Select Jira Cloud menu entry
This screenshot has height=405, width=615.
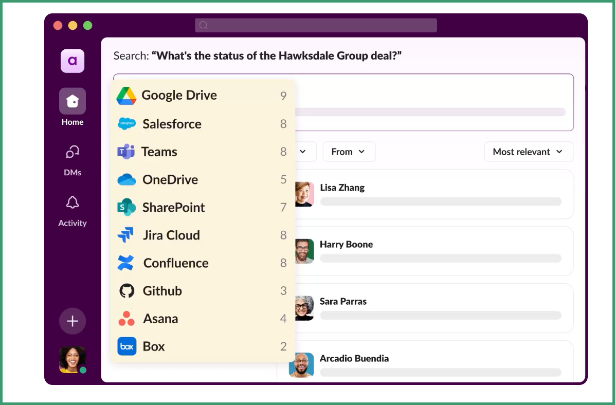click(203, 235)
